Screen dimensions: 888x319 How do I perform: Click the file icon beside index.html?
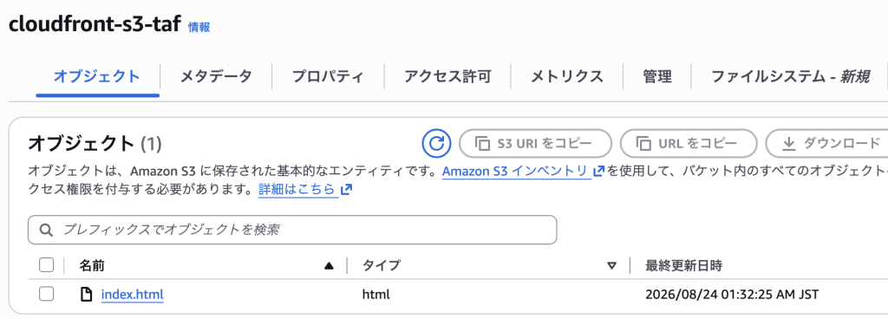click(86, 295)
